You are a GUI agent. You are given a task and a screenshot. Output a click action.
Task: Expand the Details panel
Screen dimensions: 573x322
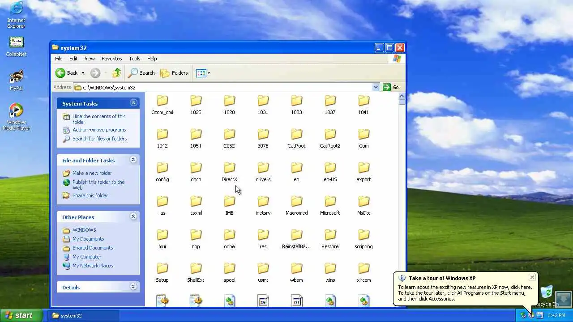pos(133,287)
